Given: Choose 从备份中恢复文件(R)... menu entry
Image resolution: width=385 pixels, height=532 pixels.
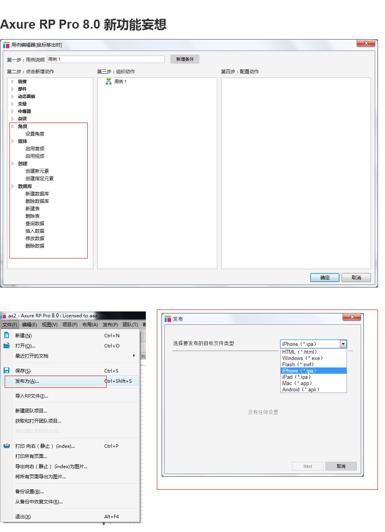Looking at the screenshot, I should pos(71,501).
